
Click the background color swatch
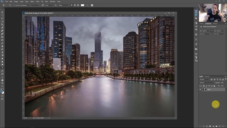[3, 92]
